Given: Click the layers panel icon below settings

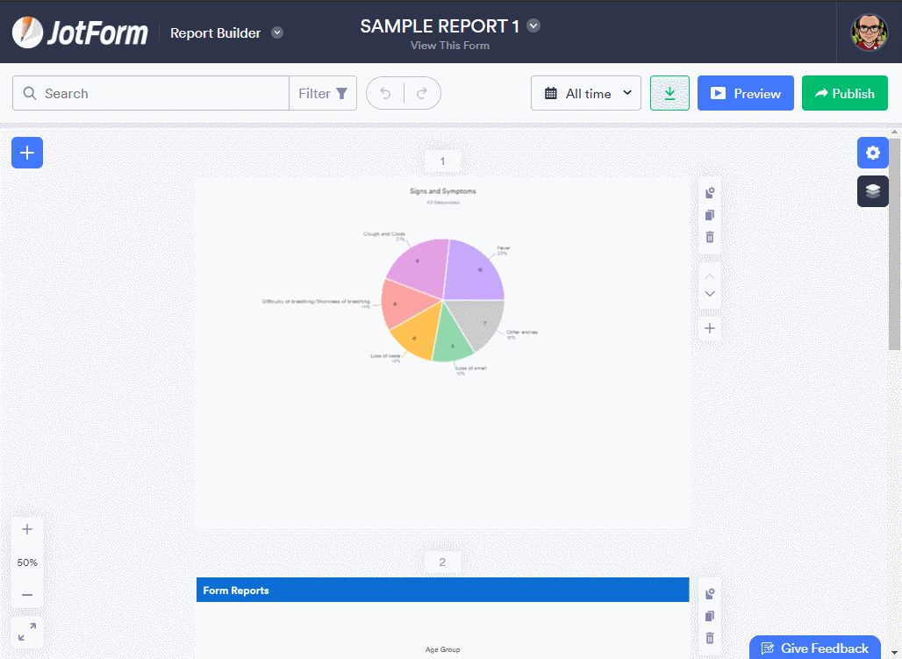Looking at the screenshot, I should 872,190.
